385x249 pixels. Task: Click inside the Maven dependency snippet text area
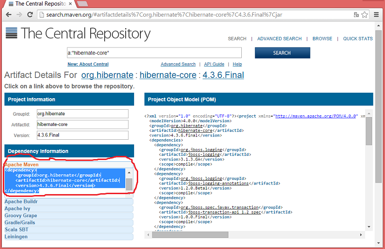pyautogui.click(x=65, y=180)
